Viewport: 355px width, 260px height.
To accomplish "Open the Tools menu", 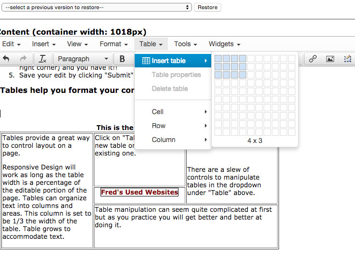I will tap(185, 44).
